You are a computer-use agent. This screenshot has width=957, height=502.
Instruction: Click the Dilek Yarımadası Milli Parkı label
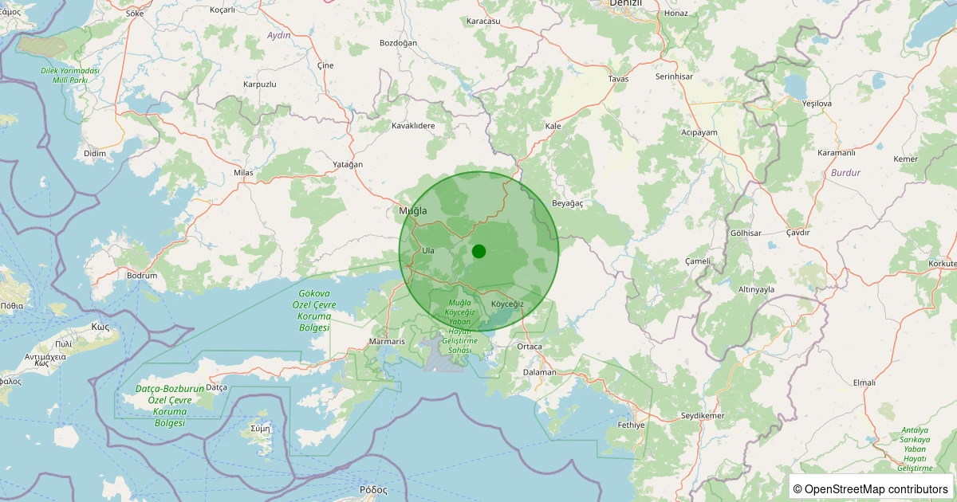70,76
